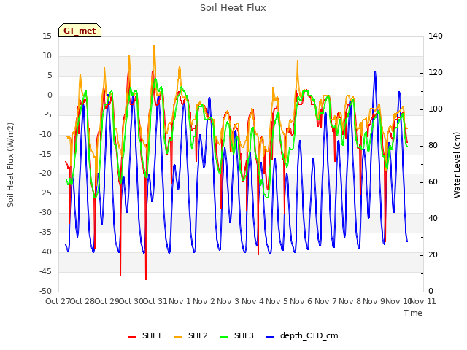Click the depth_CTD_cm legend entry
The width and height of the screenshot is (467, 350).
pyautogui.click(x=301, y=335)
